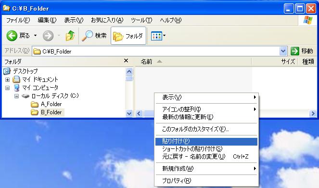Open the ツール(T) menu
Viewport: 319px width, 188px height.
click(x=141, y=20)
